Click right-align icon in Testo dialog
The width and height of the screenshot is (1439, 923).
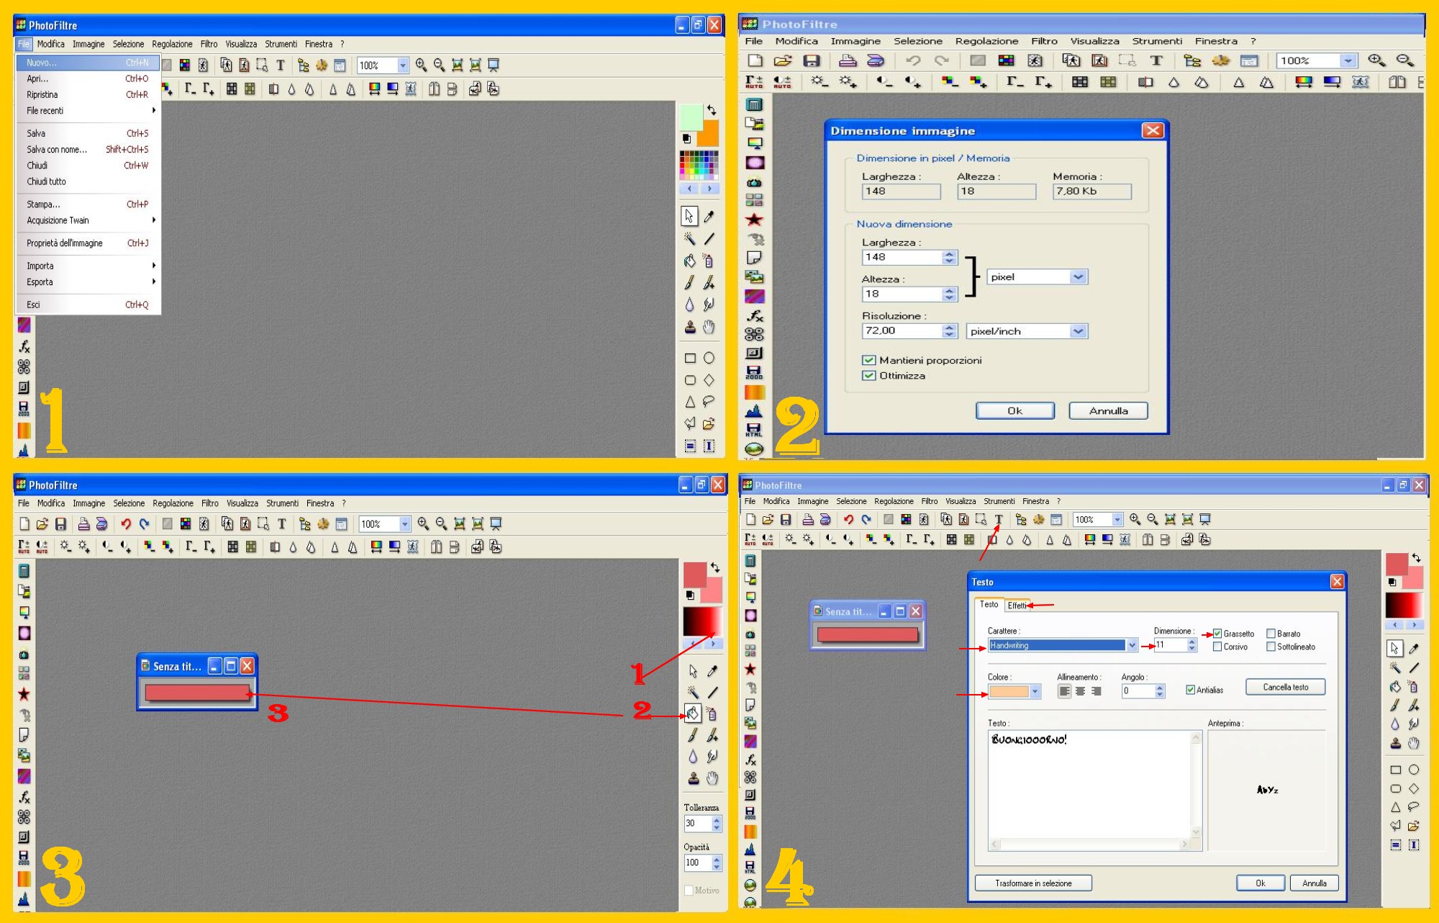1096,691
